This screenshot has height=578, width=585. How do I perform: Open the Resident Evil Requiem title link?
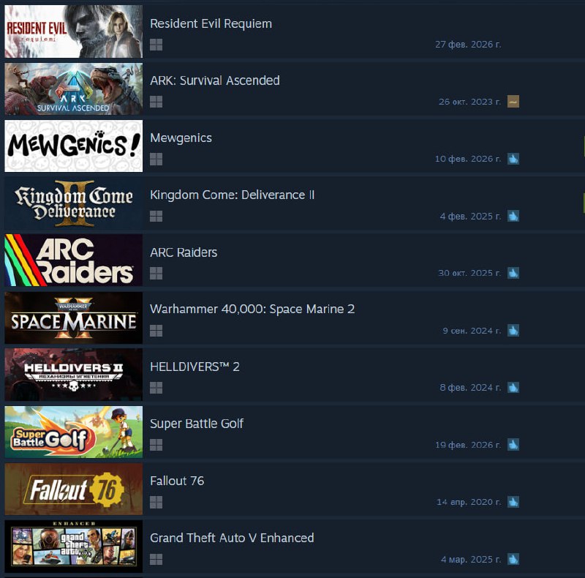pos(211,23)
